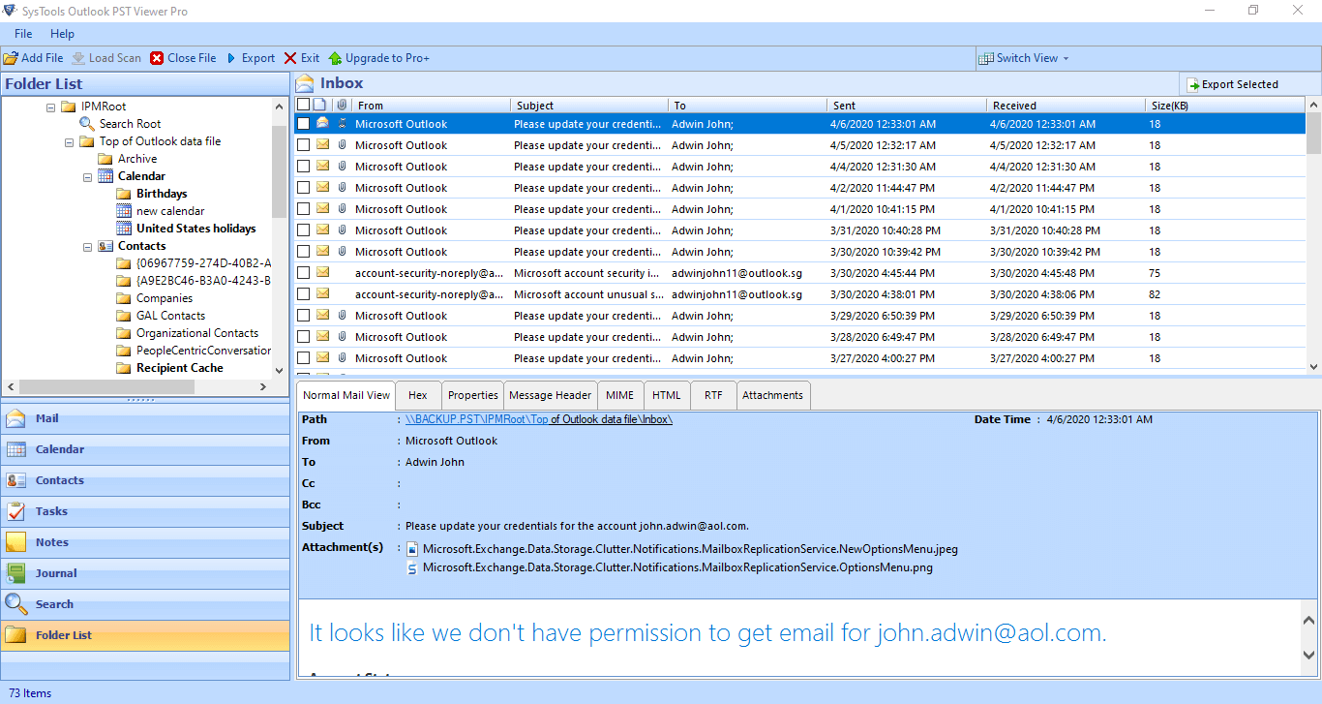Click the Upgrade to Pro+ icon

click(x=379, y=57)
